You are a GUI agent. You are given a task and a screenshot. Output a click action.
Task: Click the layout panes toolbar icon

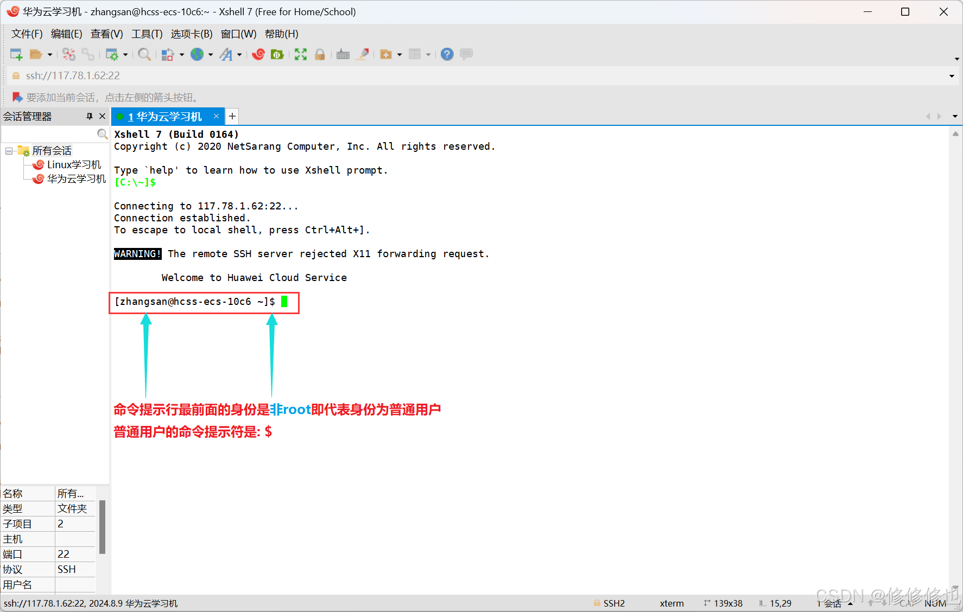click(415, 54)
